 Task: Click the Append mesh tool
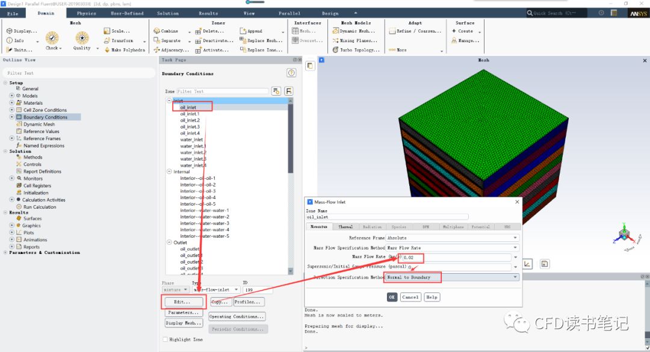click(x=251, y=31)
